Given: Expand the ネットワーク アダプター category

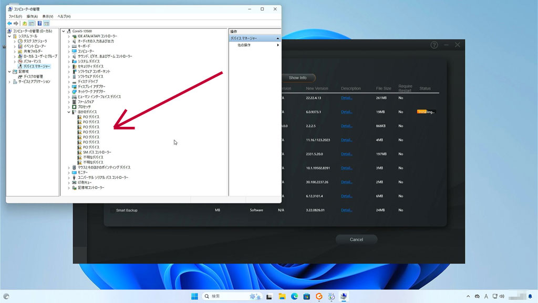Looking at the screenshot, I should pyautogui.click(x=69, y=92).
